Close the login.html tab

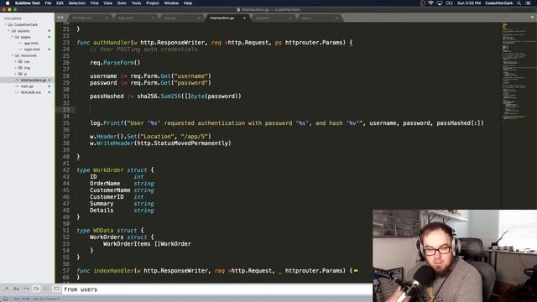click(x=153, y=18)
